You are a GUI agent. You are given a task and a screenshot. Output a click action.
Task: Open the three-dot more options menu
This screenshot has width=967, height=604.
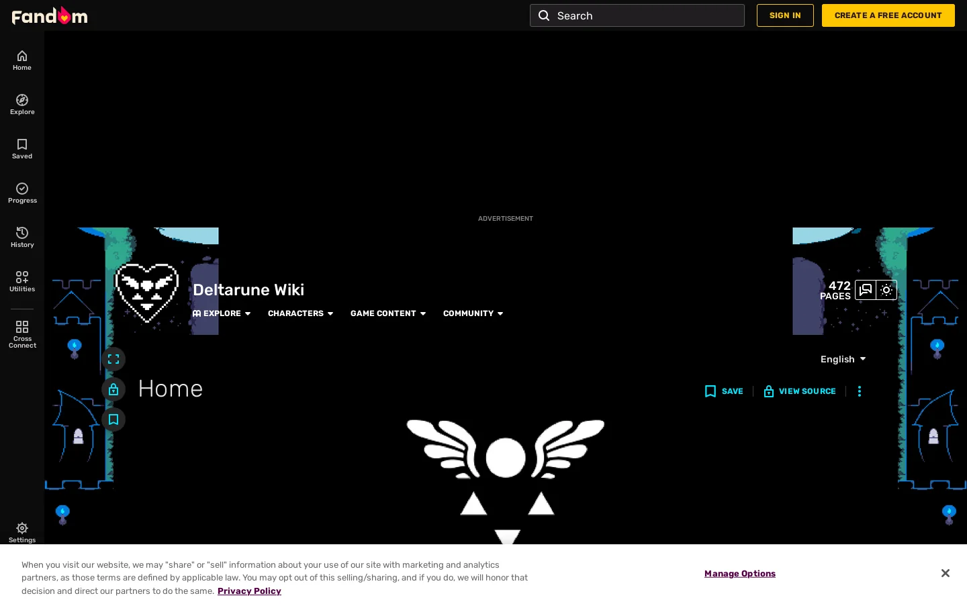click(860, 391)
